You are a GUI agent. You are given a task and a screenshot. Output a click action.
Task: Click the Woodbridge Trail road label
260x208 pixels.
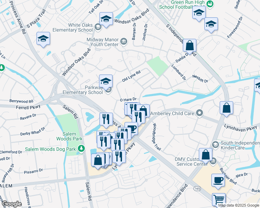click(156, 137)
